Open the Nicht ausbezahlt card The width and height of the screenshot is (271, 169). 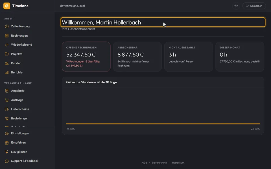tap(189, 57)
